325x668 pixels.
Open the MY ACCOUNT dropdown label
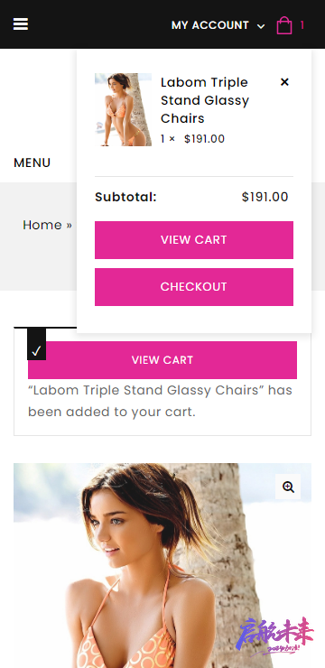[x=210, y=25]
